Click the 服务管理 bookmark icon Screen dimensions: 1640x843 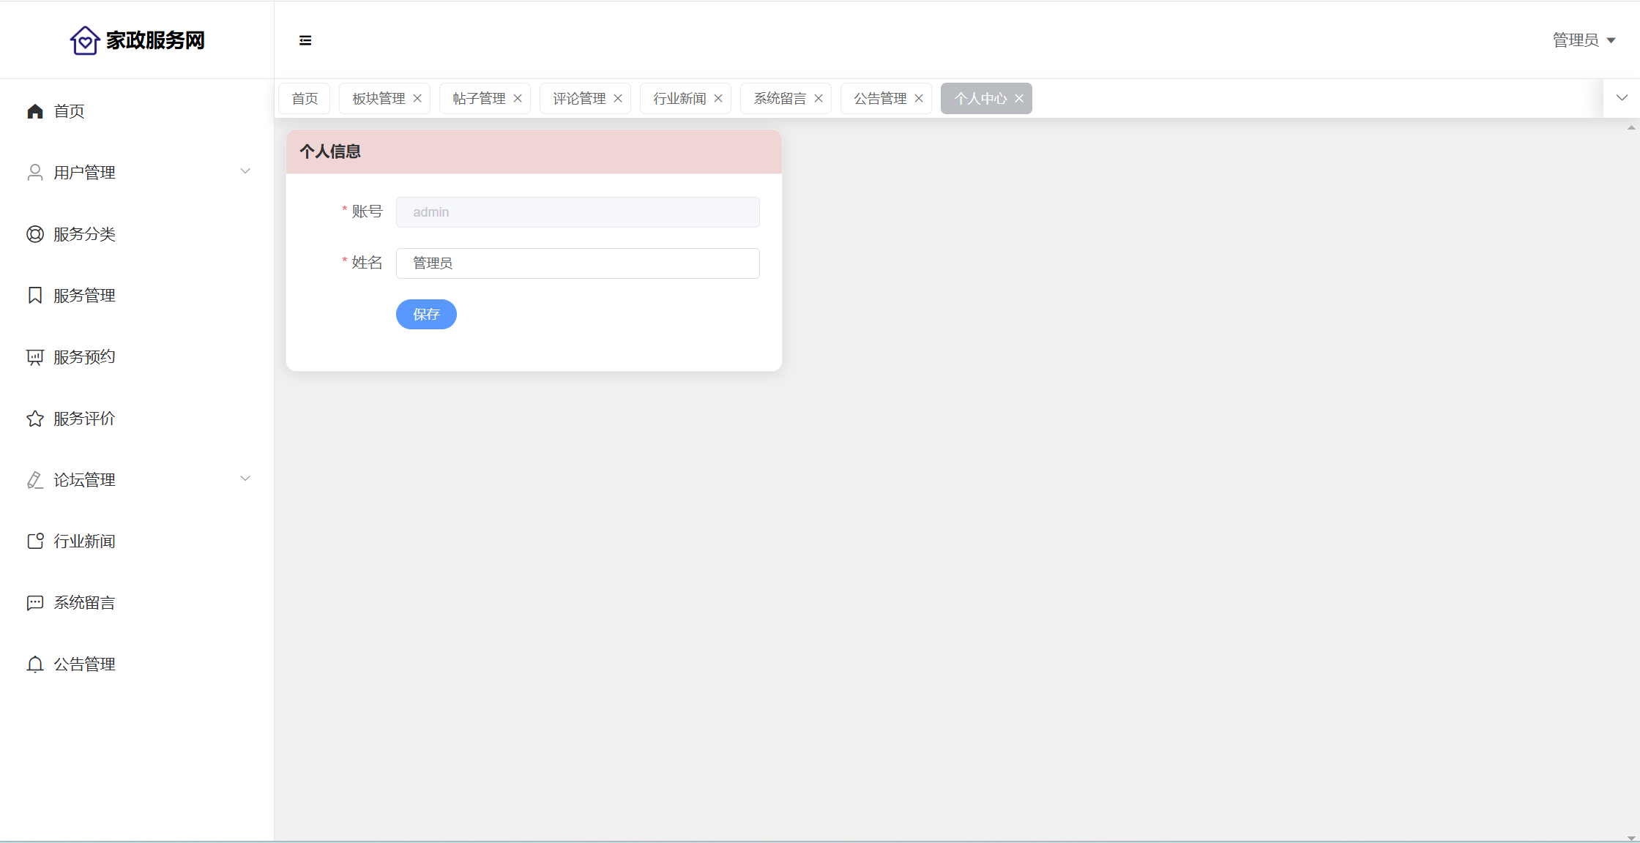click(x=35, y=296)
